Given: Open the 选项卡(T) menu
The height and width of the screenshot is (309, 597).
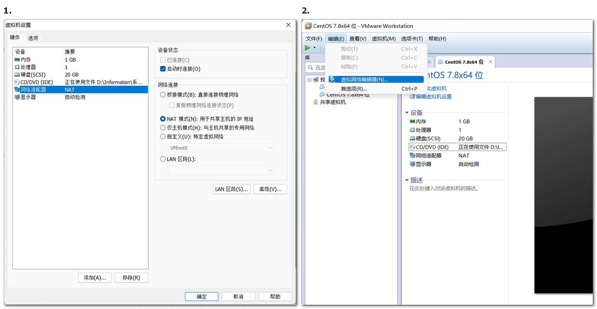Looking at the screenshot, I should click(412, 39).
